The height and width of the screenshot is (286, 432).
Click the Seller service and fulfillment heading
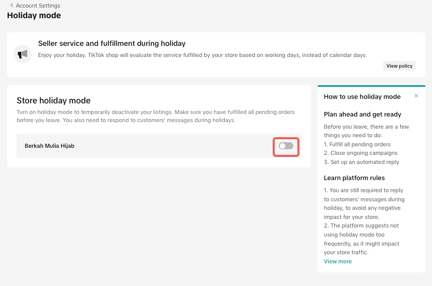(x=112, y=43)
